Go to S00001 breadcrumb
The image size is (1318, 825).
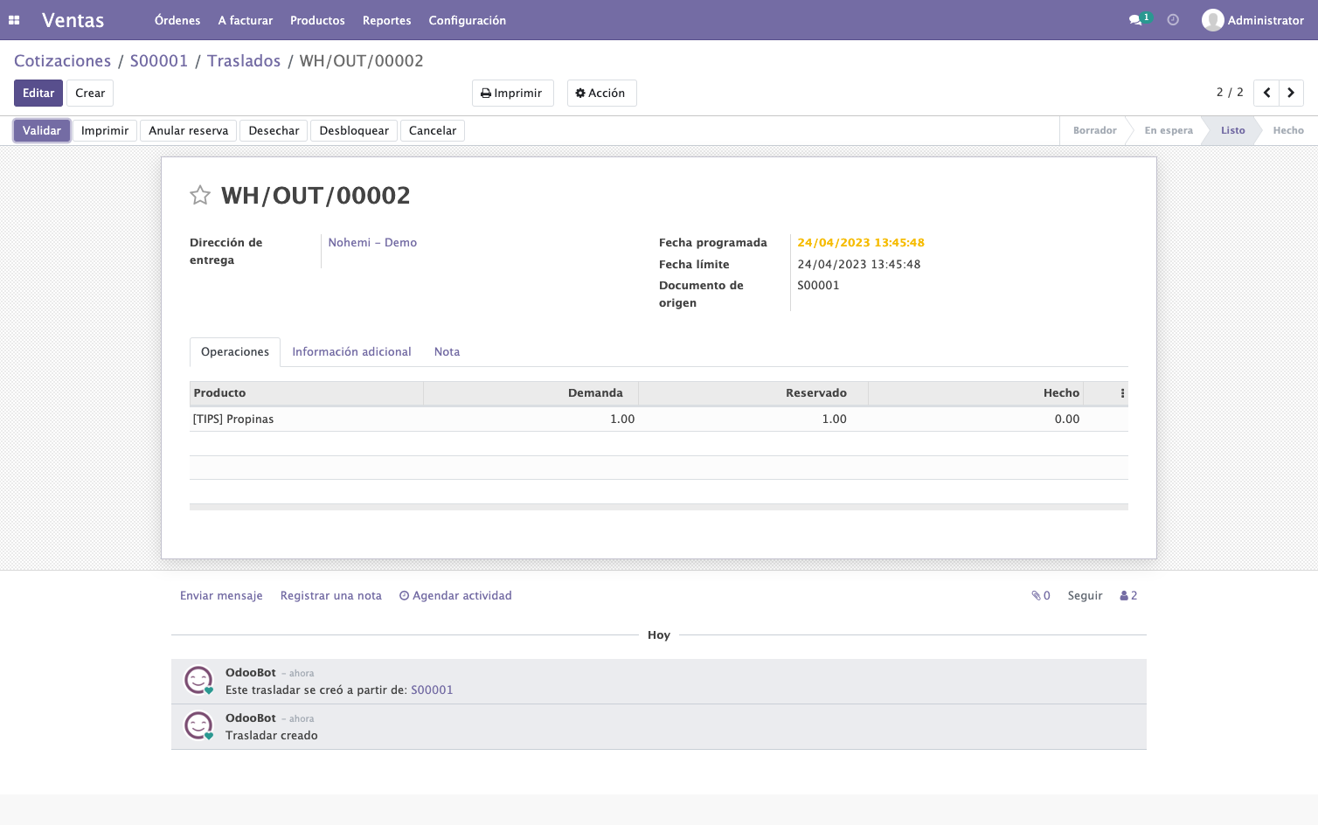pyautogui.click(x=159, y=60)
